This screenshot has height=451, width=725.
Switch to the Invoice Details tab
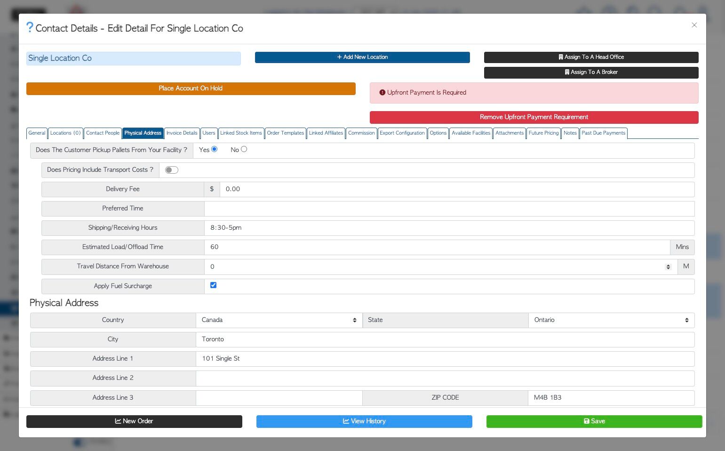182,133
